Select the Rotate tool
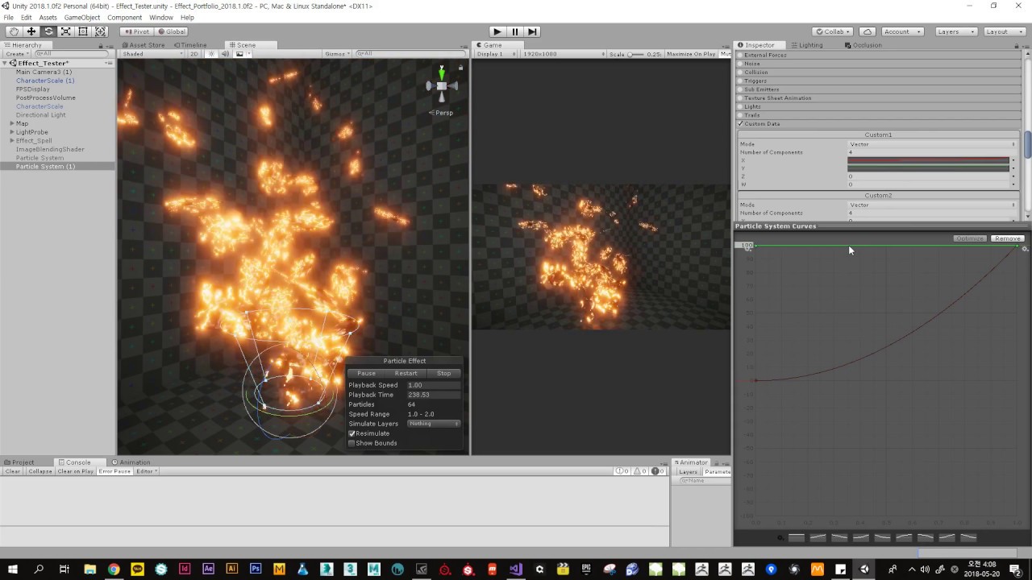 (x=48, y=31)
